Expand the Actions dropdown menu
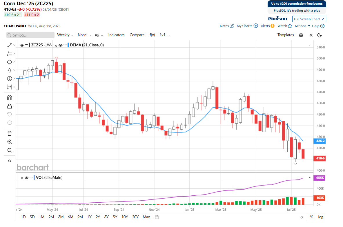The image size is (343, 227). click(302, 26)
